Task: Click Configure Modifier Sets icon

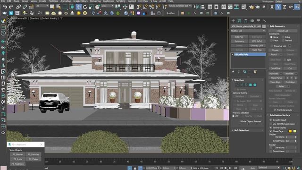Action: pos(255,72)
